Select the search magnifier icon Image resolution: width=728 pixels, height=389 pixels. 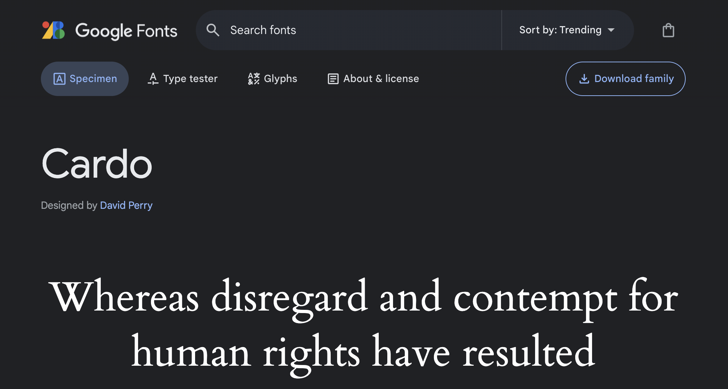point(213,30)
